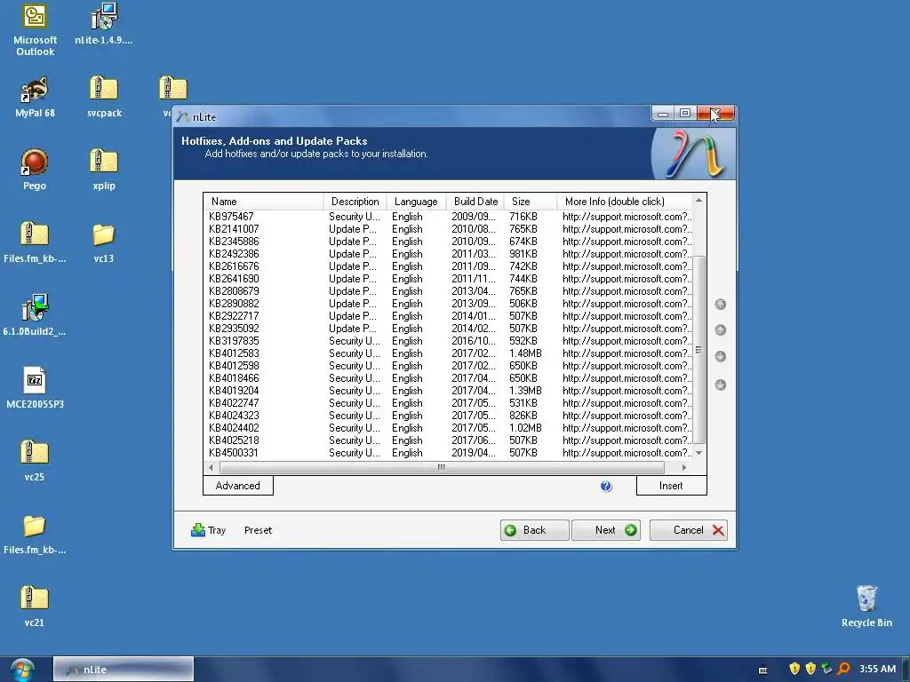Click the on-screen keyboard tray icon
This screenshot has height=682, width=910.
[762, 670]
